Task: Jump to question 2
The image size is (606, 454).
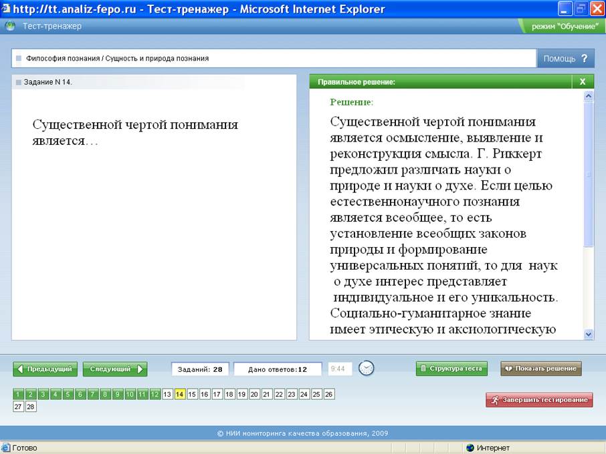Action: pos(31,394)
